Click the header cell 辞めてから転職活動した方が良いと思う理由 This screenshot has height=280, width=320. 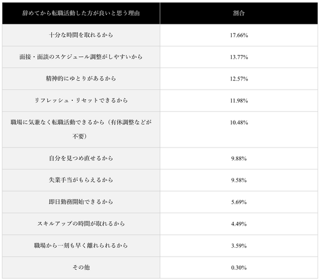(x=81, y=13)
